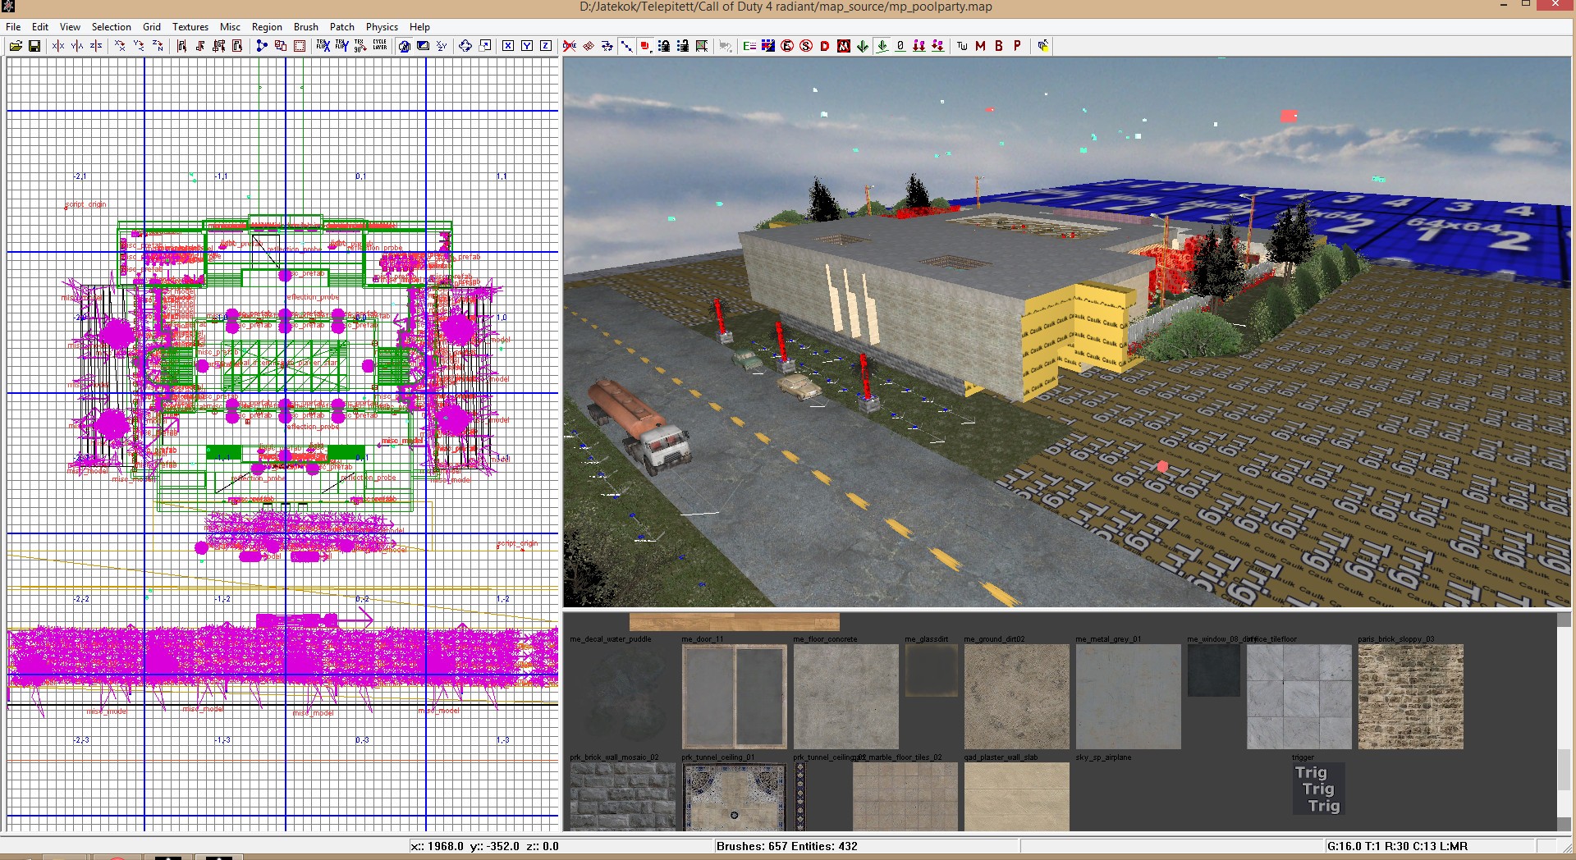Click the crossed-out red S icon

coord(806,46)
